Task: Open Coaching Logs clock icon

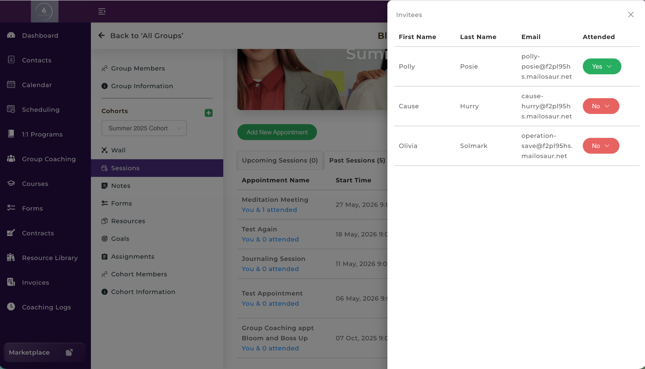Action: point(11,307)
